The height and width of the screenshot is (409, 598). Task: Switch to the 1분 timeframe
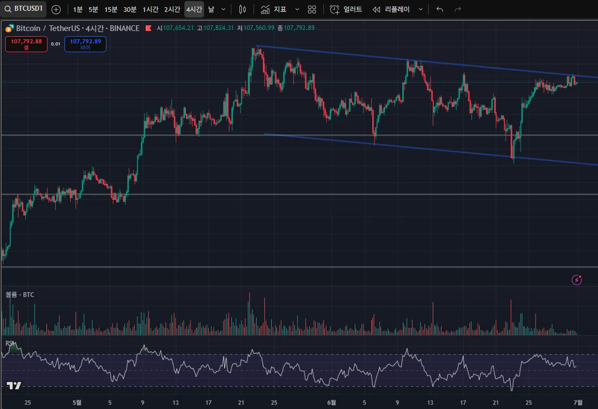77,9
